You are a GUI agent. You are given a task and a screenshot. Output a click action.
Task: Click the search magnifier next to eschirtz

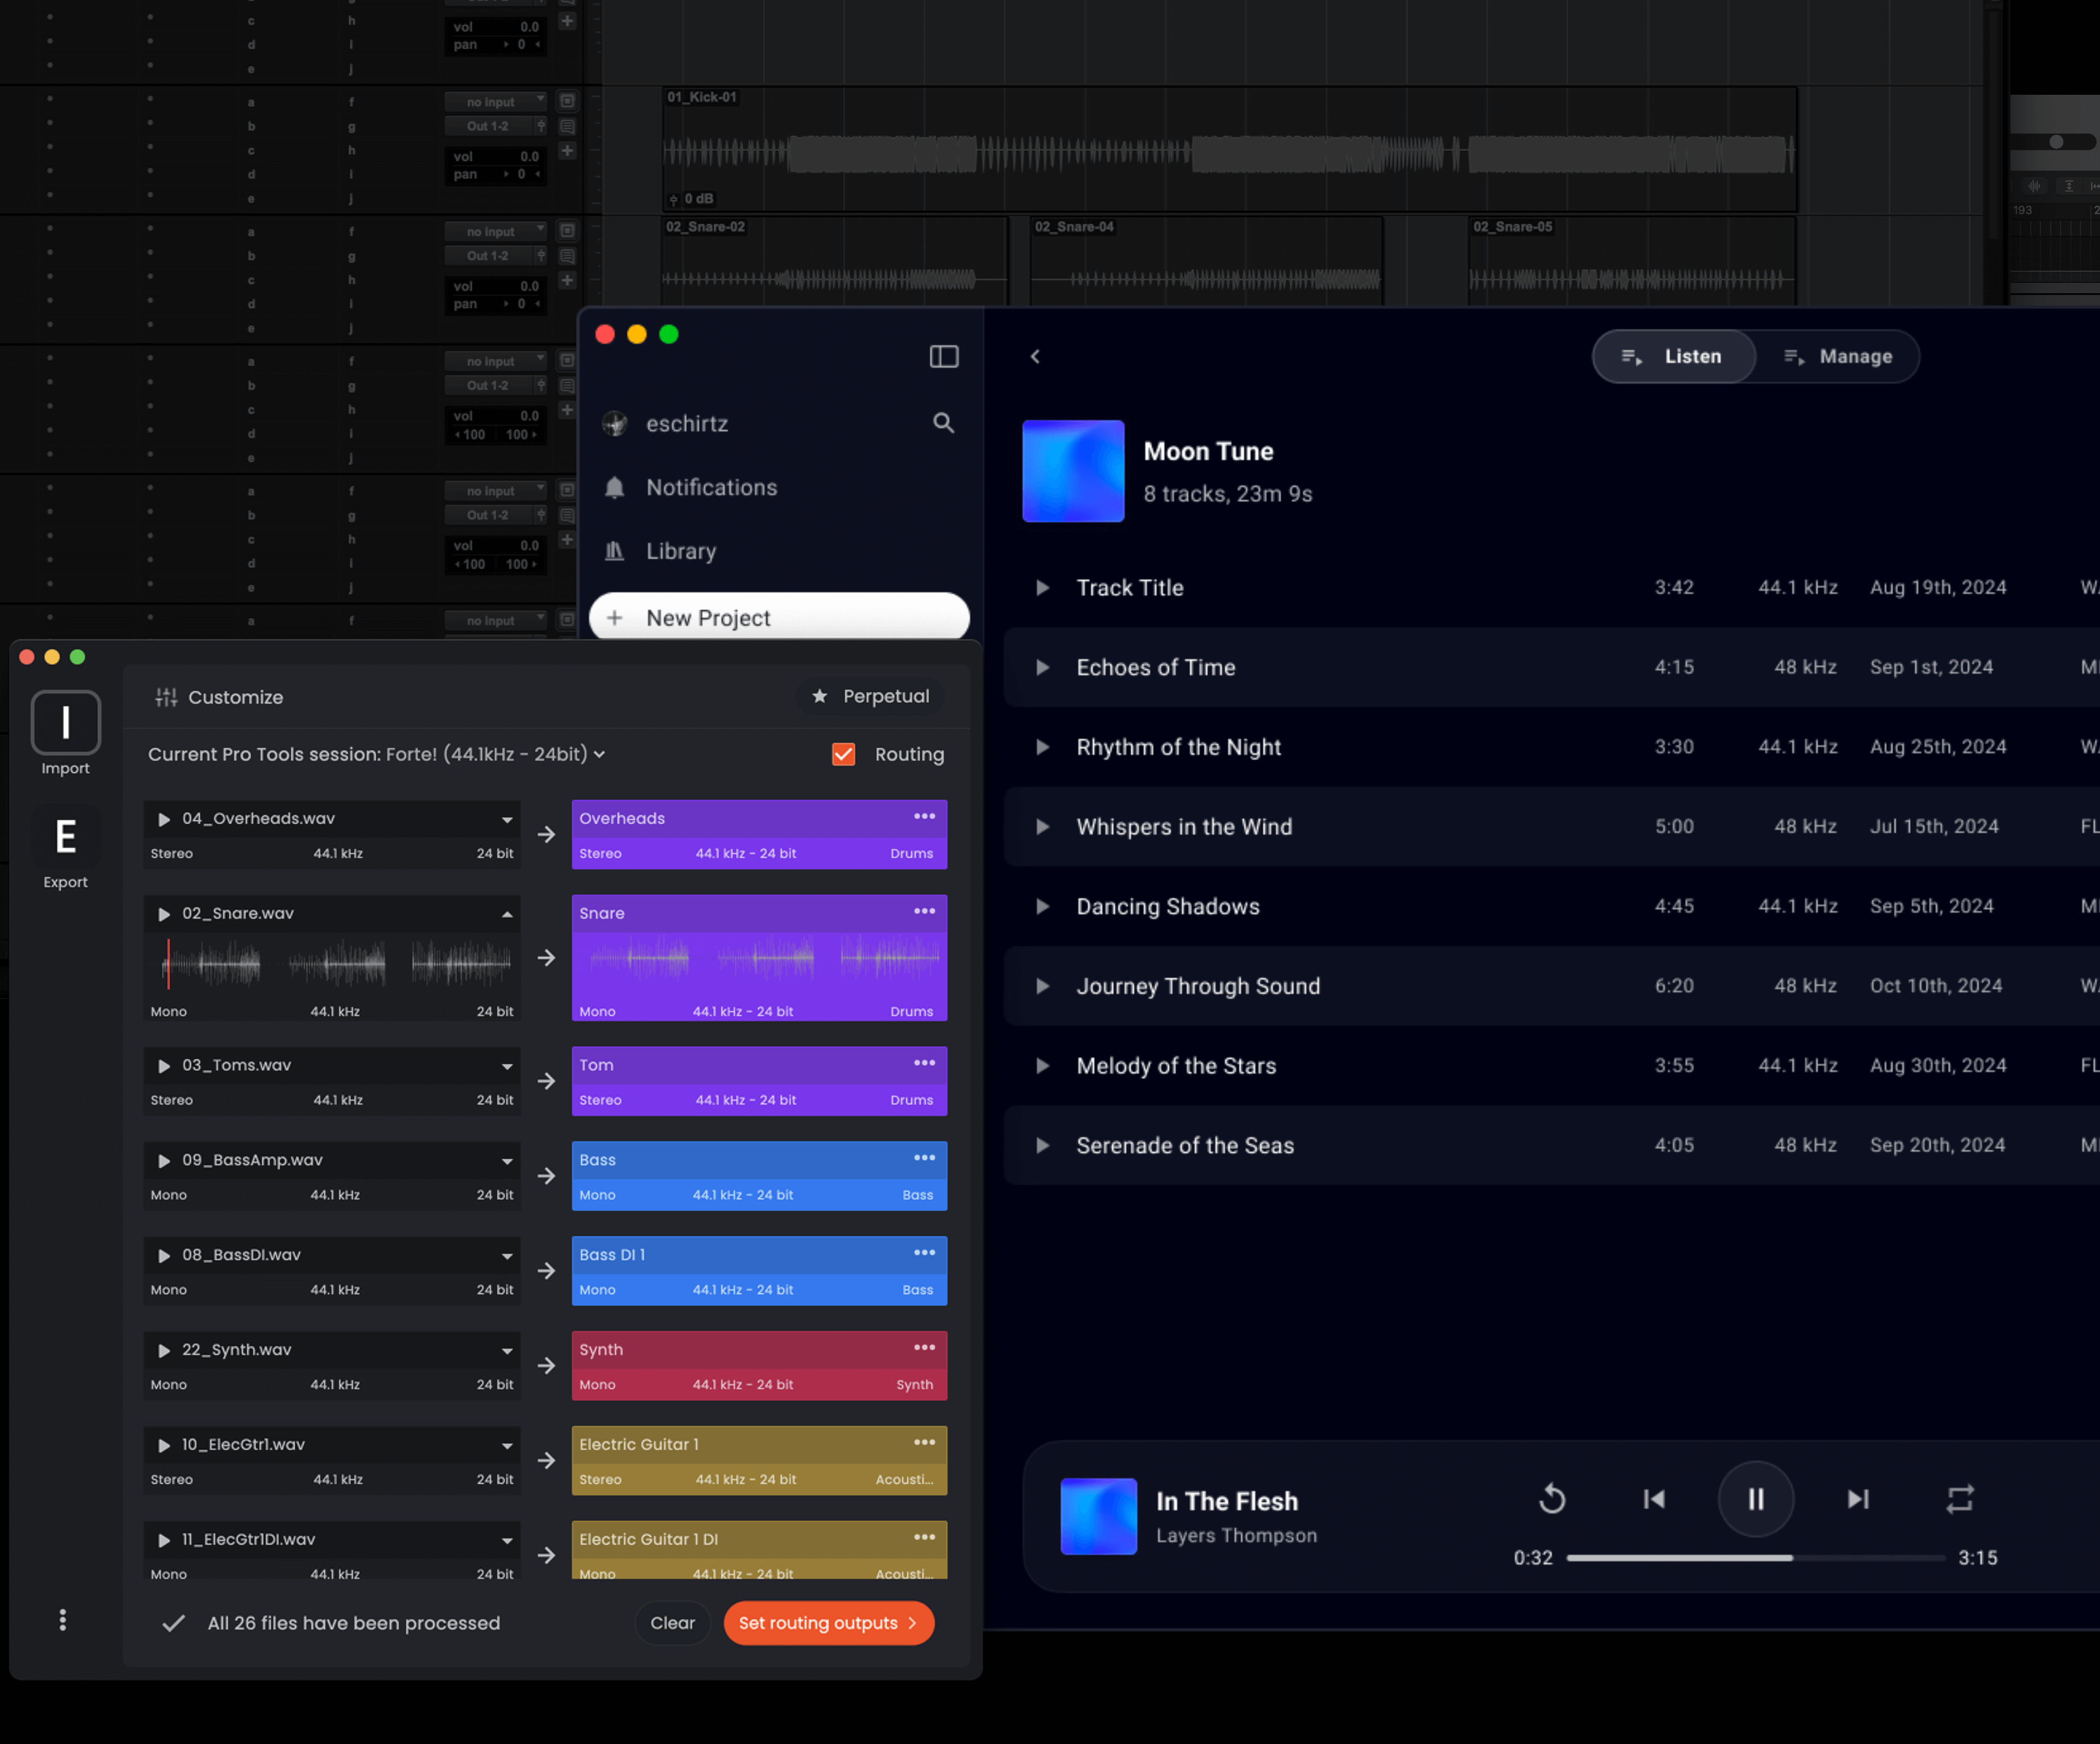tap(943, 423)
